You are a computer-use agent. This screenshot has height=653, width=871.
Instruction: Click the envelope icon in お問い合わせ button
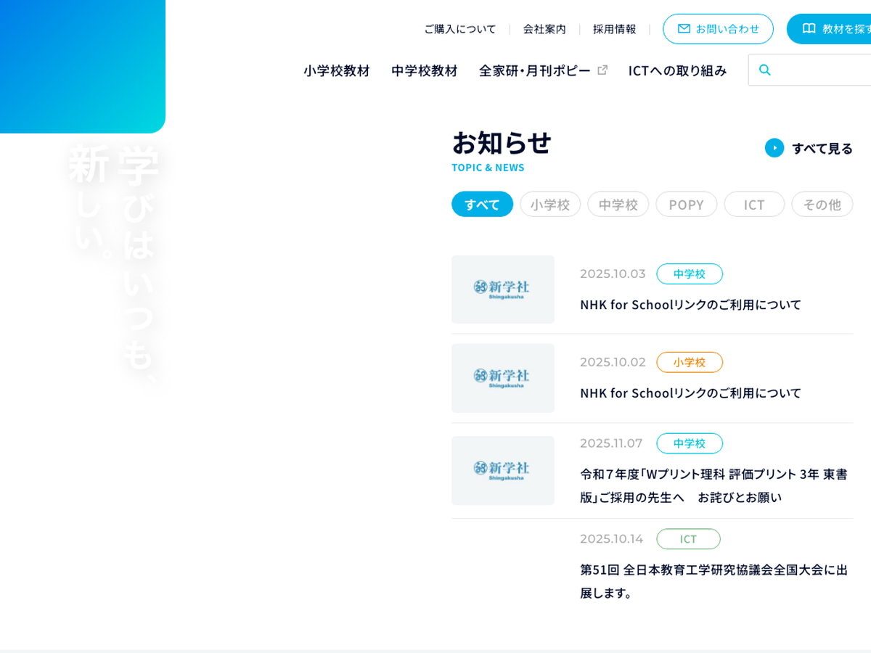click(x=684, y=29)
